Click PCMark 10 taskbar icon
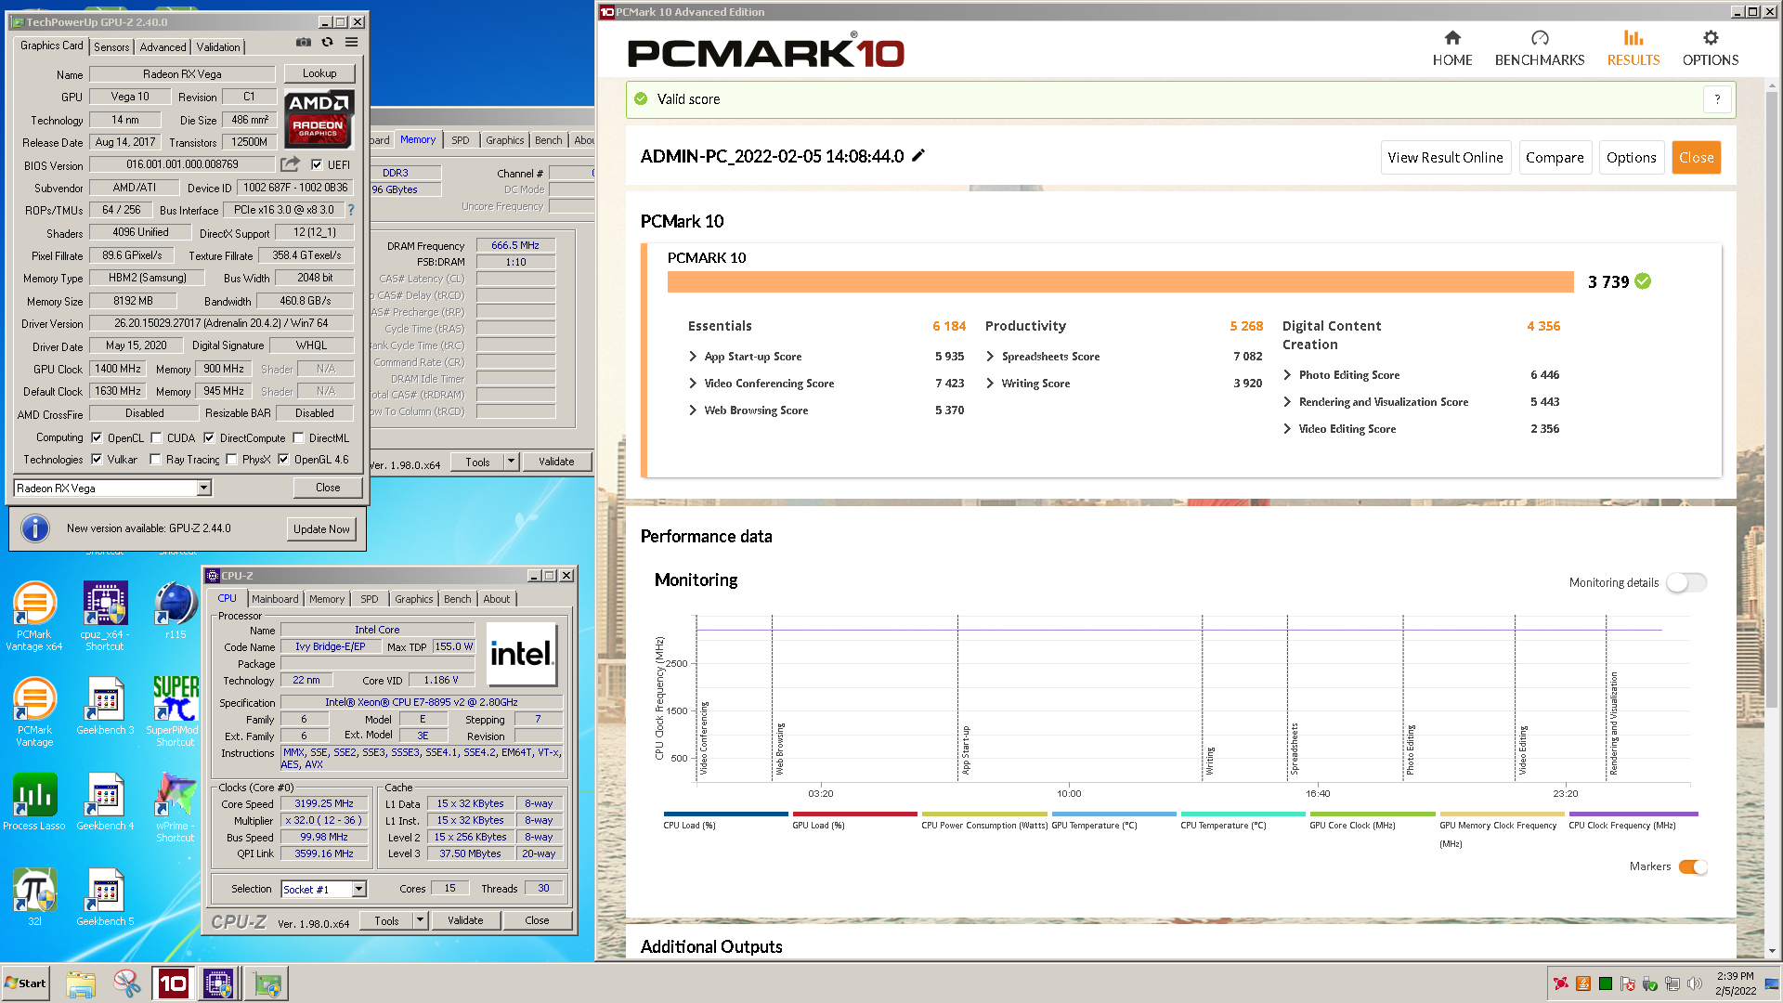 pos(173,983)
